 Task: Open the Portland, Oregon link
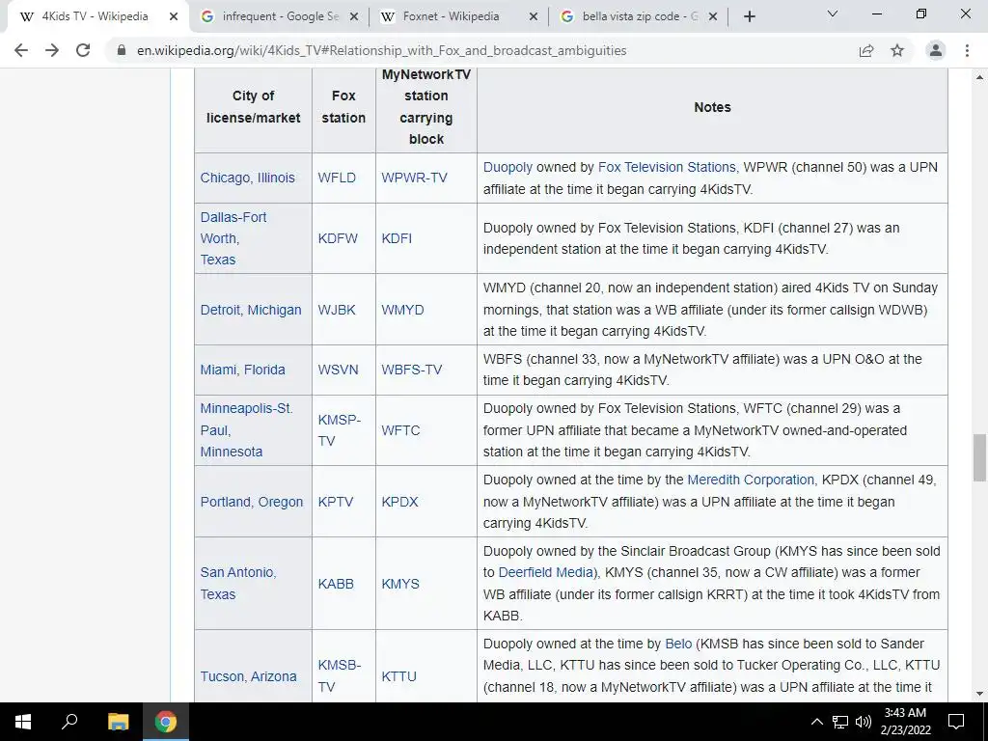pos(252,502)
